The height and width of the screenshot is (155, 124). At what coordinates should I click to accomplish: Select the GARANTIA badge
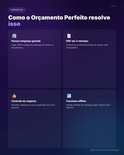click(17, 10)
